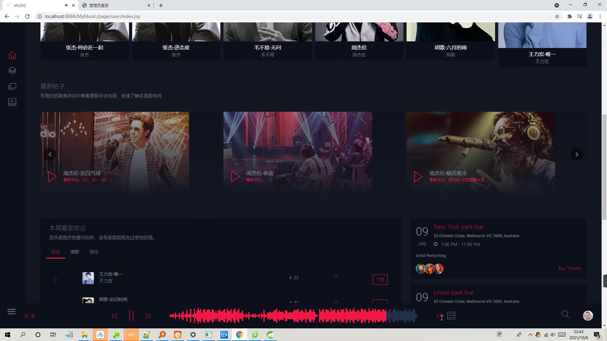607x341 pixels.
Task: Open the albums collection icon in the sidebar
Action: tap(12, 86)
